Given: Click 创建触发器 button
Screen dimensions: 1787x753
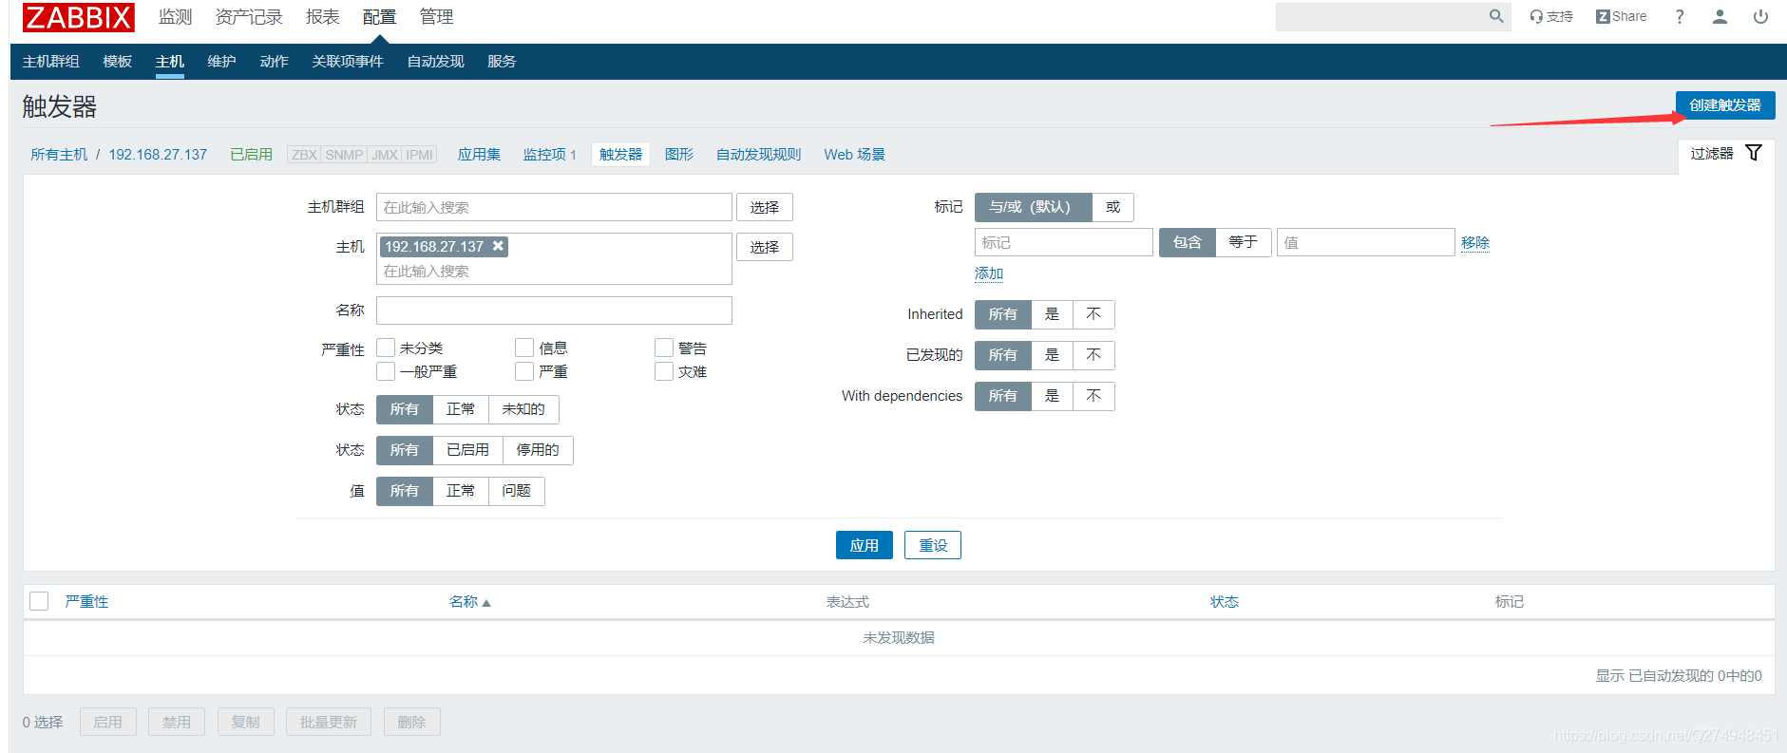Looking at the screenshot, I should point(1725,105).
